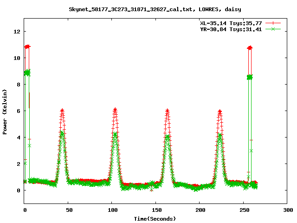Click the x-axis tick label 300
Image resolution: width=297 pixels, height=223 pixels.
[x=288, y=210]
